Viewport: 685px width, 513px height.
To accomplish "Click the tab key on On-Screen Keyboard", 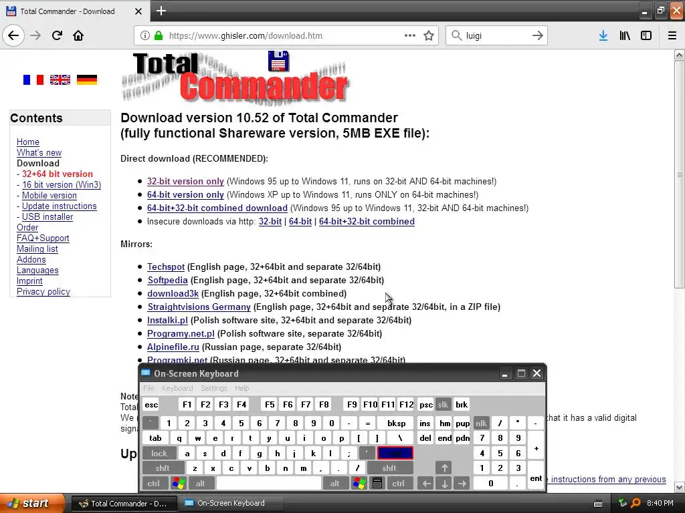I will pos(155,438).
